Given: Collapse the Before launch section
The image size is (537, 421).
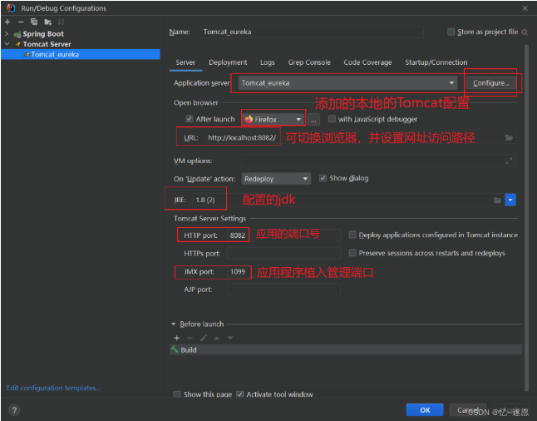Looking at the screenshot, I should pyautogui.click(x=173, y=324).
